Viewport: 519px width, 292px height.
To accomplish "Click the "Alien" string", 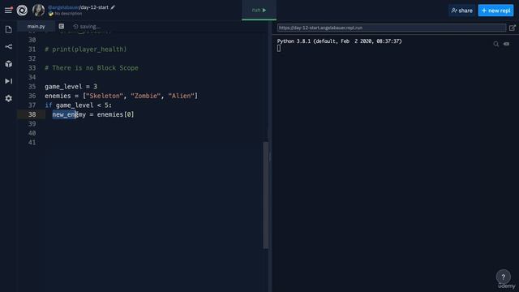I will pyautogui.click(x=181, y=96).
